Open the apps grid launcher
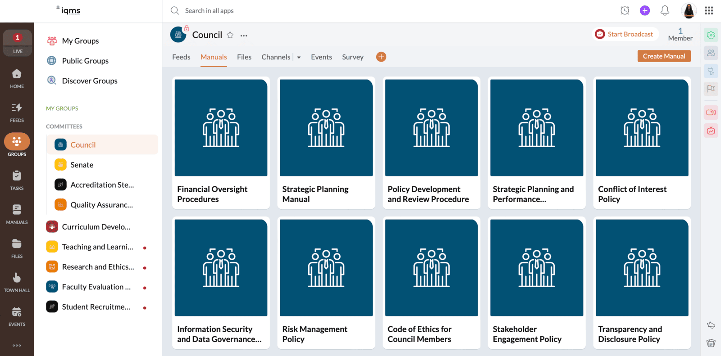 709,11
